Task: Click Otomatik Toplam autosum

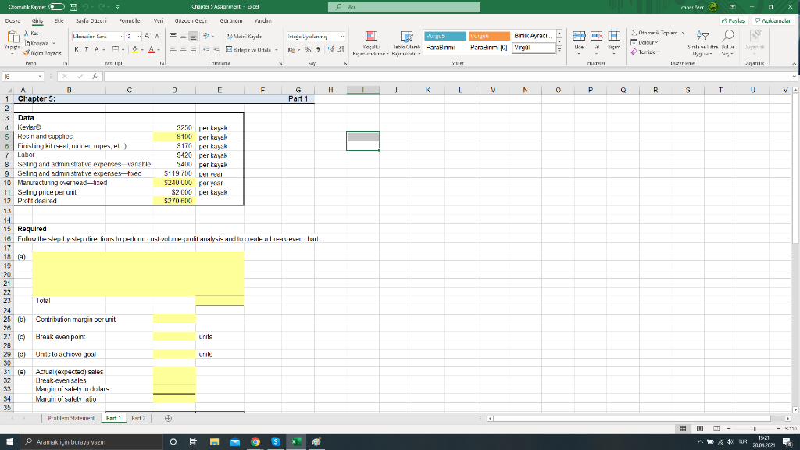Action: point(654,33)
